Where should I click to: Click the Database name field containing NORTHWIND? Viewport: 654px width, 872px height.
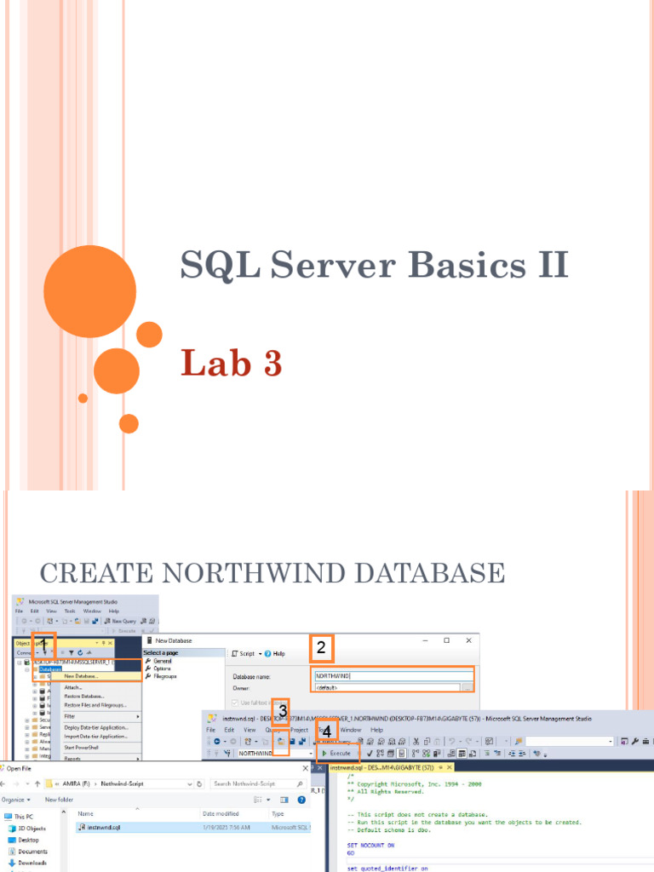(x=393, y=676)
